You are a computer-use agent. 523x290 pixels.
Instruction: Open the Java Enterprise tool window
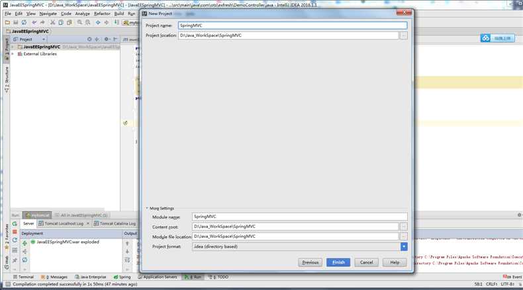pos(91,277)
